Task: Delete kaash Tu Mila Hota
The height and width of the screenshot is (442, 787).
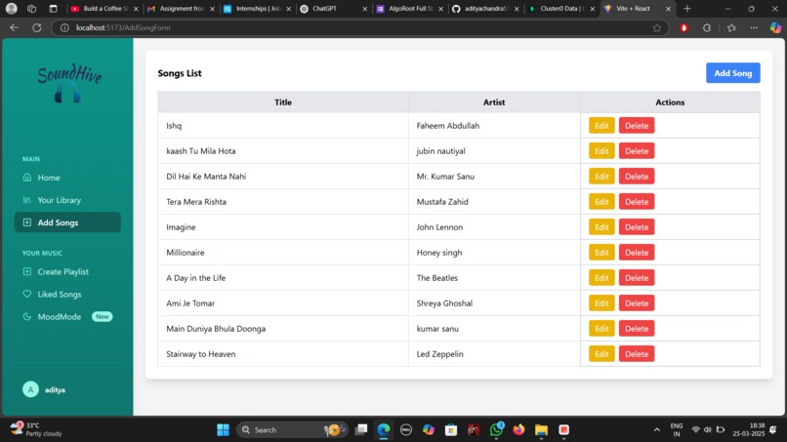Action: click(x=637, y=151)
